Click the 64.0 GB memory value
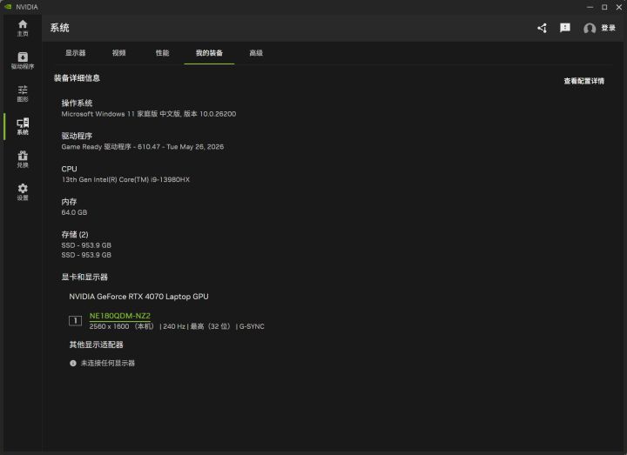This screenshot has width=627, height=455. tap(74, 212)
